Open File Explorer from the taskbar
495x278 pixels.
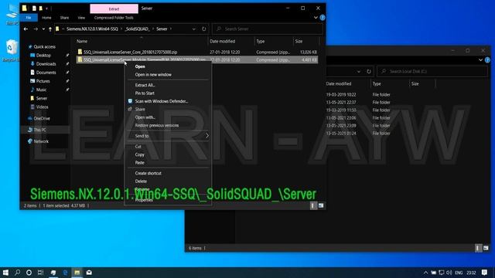[77, 273]
